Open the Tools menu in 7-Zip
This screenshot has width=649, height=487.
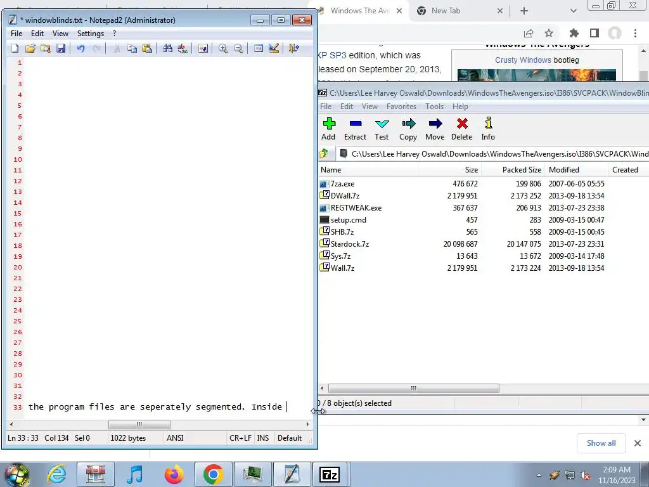435,107
